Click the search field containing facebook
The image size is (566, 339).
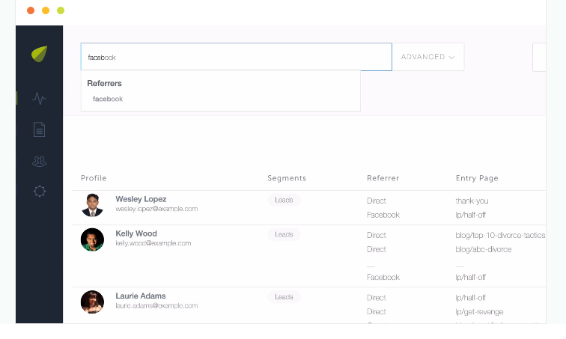pyautogui.click(x=236, y=57)
